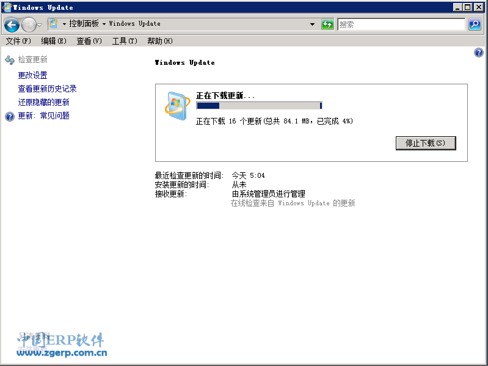
Task: Click the 正在下载更新... heading text
Action: click(x=225, y=95)
